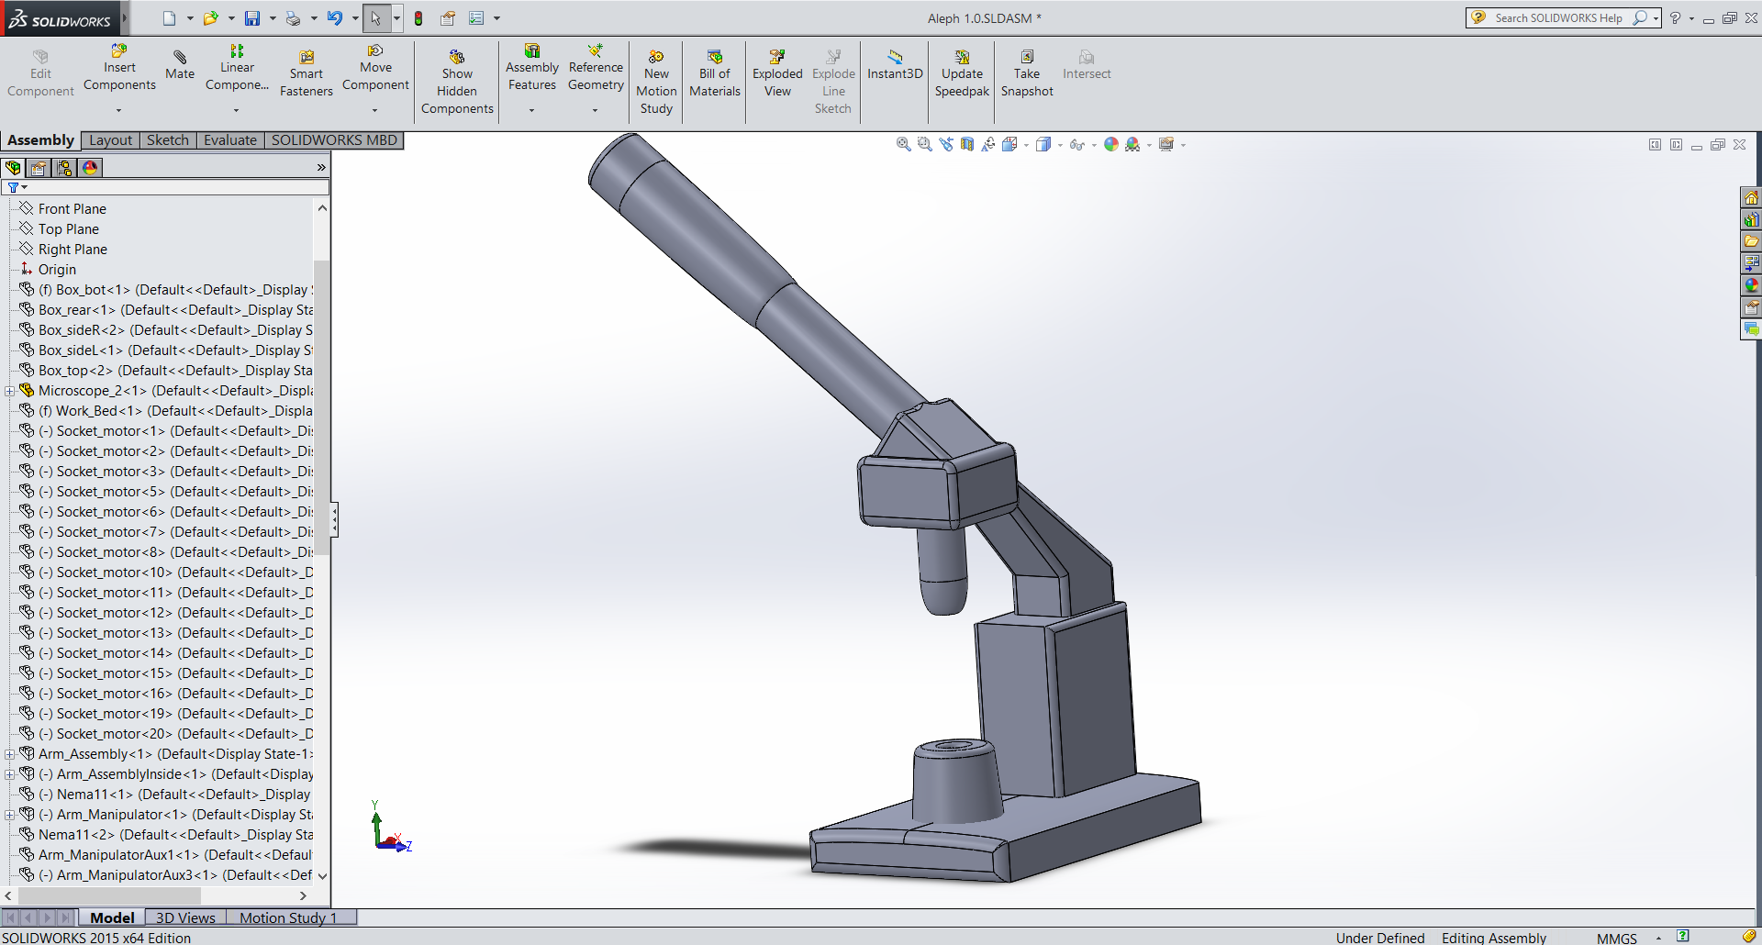Open the SOLIDWORKS MBD tab
This screenshot has width=1762, height=945.
(x=334, y=140)
